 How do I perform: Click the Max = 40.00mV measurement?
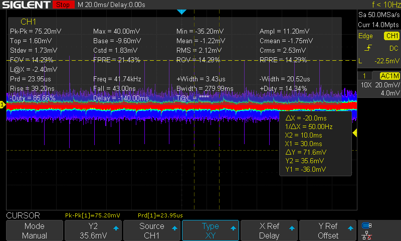117,31
